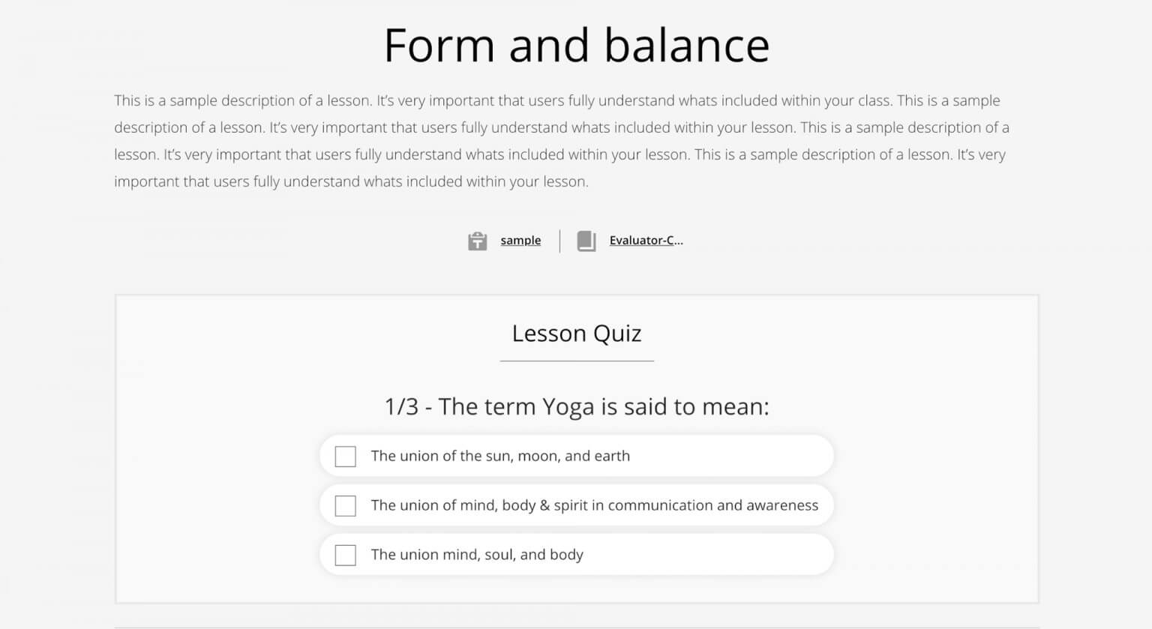Viewport: 1152px width, 629px height.
Task: Select the first quiz answer row
Action: click(x=576, y=456)
